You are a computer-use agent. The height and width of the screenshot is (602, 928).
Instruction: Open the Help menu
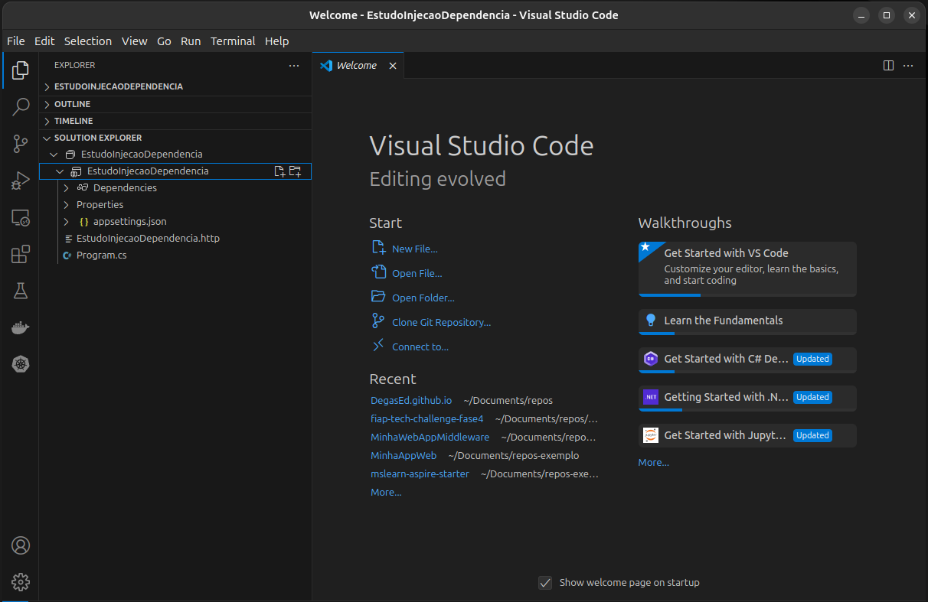click(x=276, y=41)
